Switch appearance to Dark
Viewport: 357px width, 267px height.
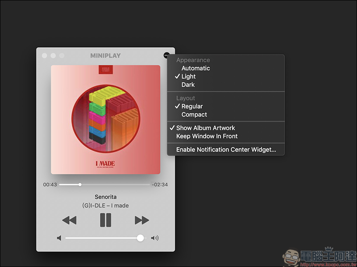click(226, 85)
